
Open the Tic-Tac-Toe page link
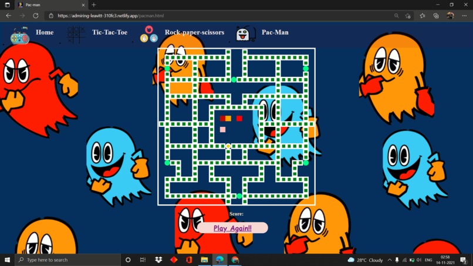(x=110, y=32)
